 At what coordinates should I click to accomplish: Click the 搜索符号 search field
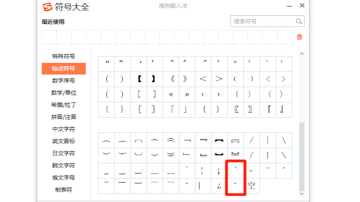pyautogui.click(x=262, y=21)
